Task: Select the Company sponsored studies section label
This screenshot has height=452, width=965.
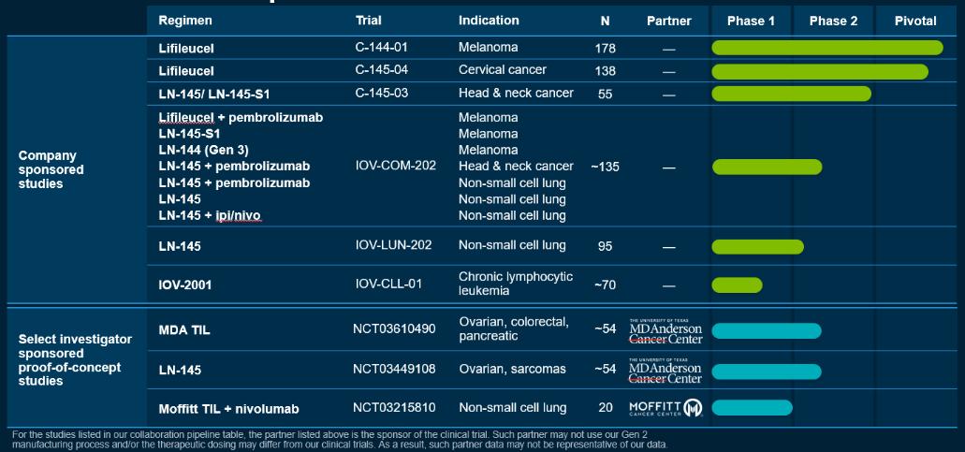Action: coord(51,169)
